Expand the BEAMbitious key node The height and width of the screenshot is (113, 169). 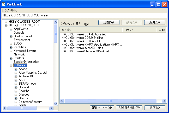16,84
